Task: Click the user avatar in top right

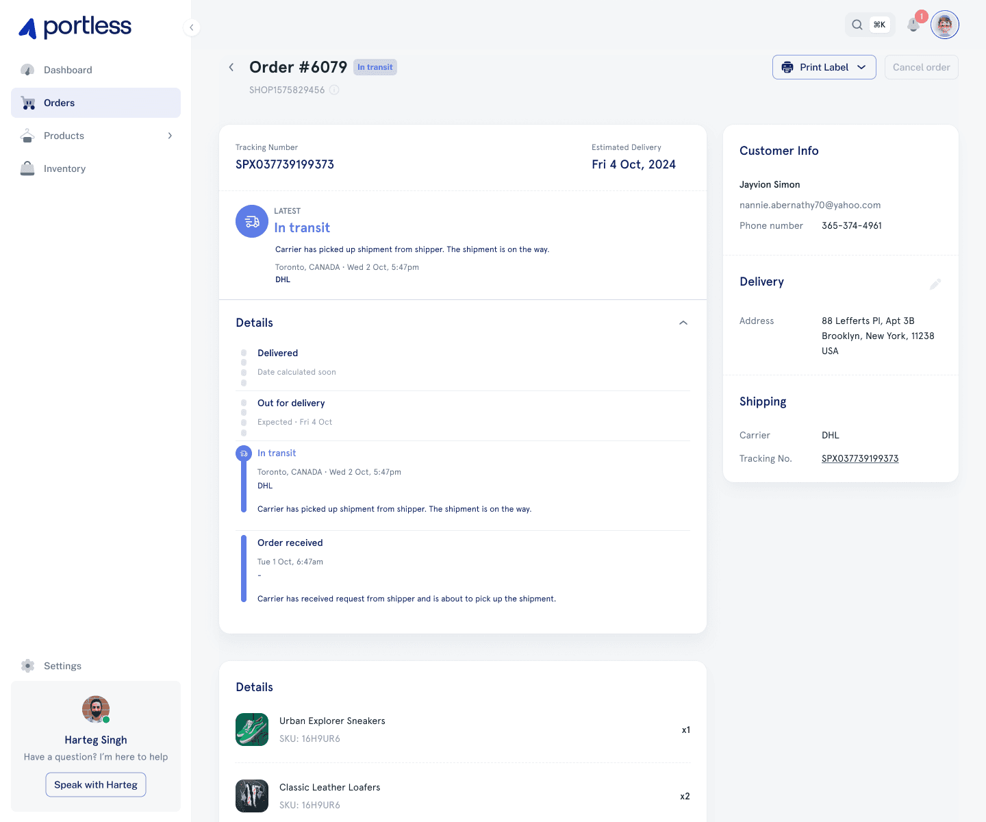Action: coord(945,25)
